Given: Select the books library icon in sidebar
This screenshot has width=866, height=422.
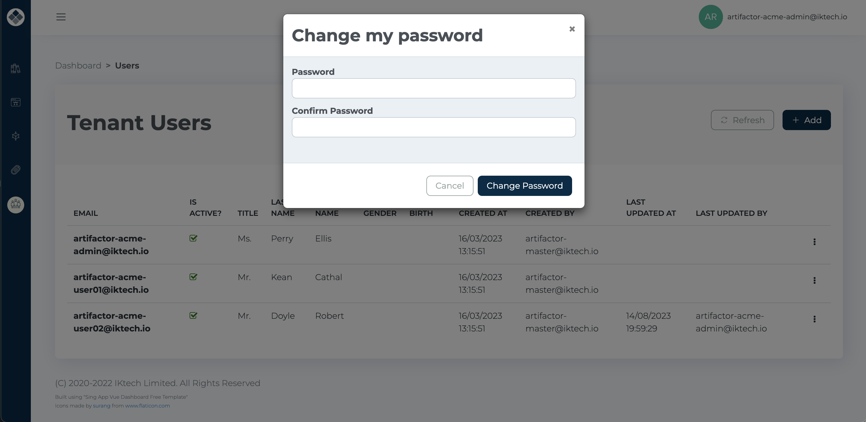Looking at the screenshot, I should pyautogui.click(x=15, y=69).
